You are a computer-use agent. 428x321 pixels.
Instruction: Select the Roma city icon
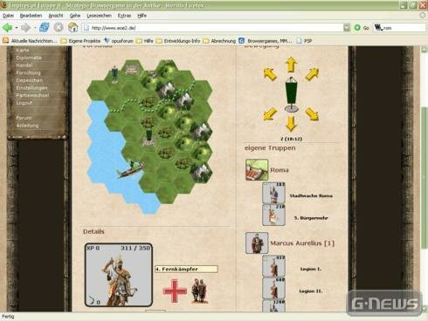tap(257, 170)
